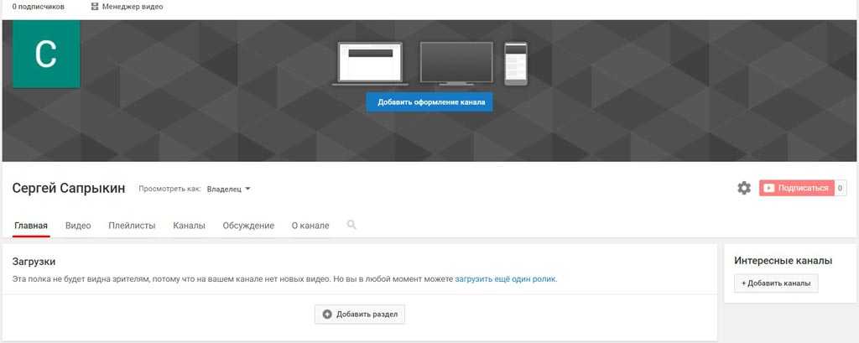The height and width of the screenshot is (343, 859).
Task: Click the laptop device preview icon
Action: coord(370,64)
